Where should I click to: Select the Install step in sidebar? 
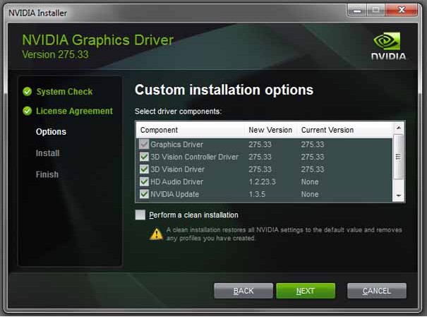click(x=47, y=153)
